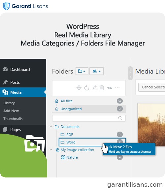
Task: Click the Garanti Lisans shield logo
Action: tap(6, 6)
